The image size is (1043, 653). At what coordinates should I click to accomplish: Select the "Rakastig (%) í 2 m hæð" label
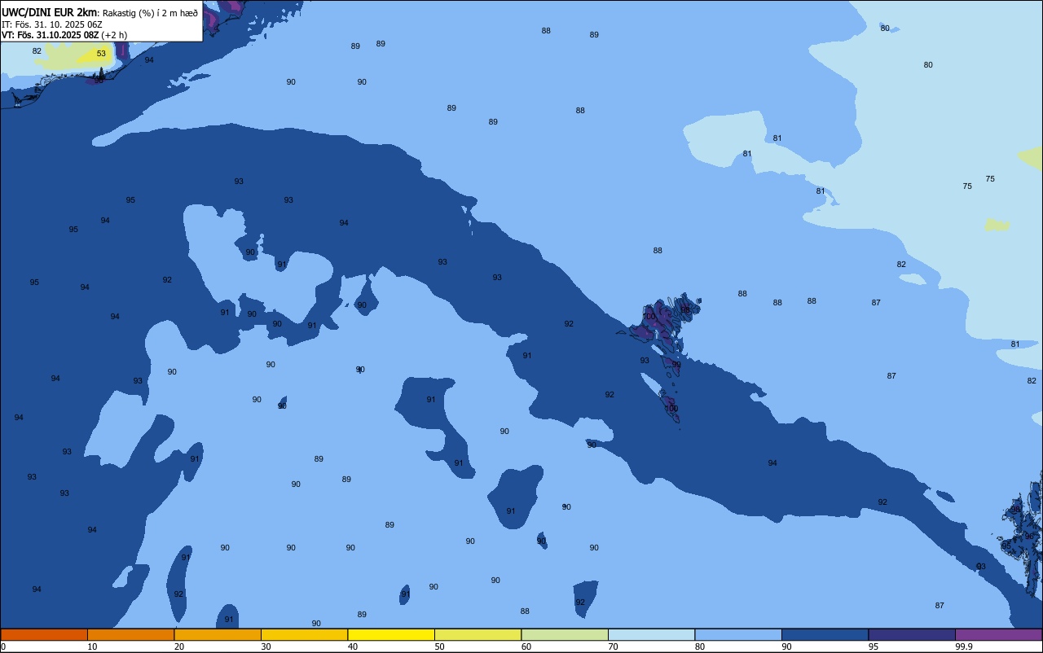click(150, 13)
